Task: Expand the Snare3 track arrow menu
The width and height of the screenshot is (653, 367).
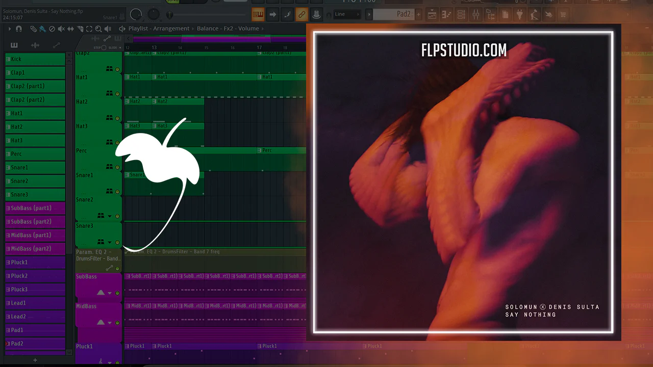Action: coord(109,242)
